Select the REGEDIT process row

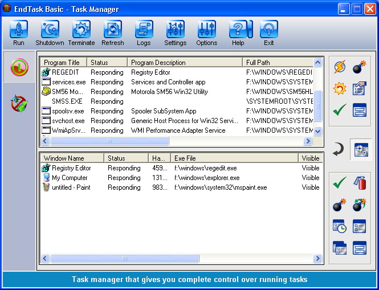177,72
